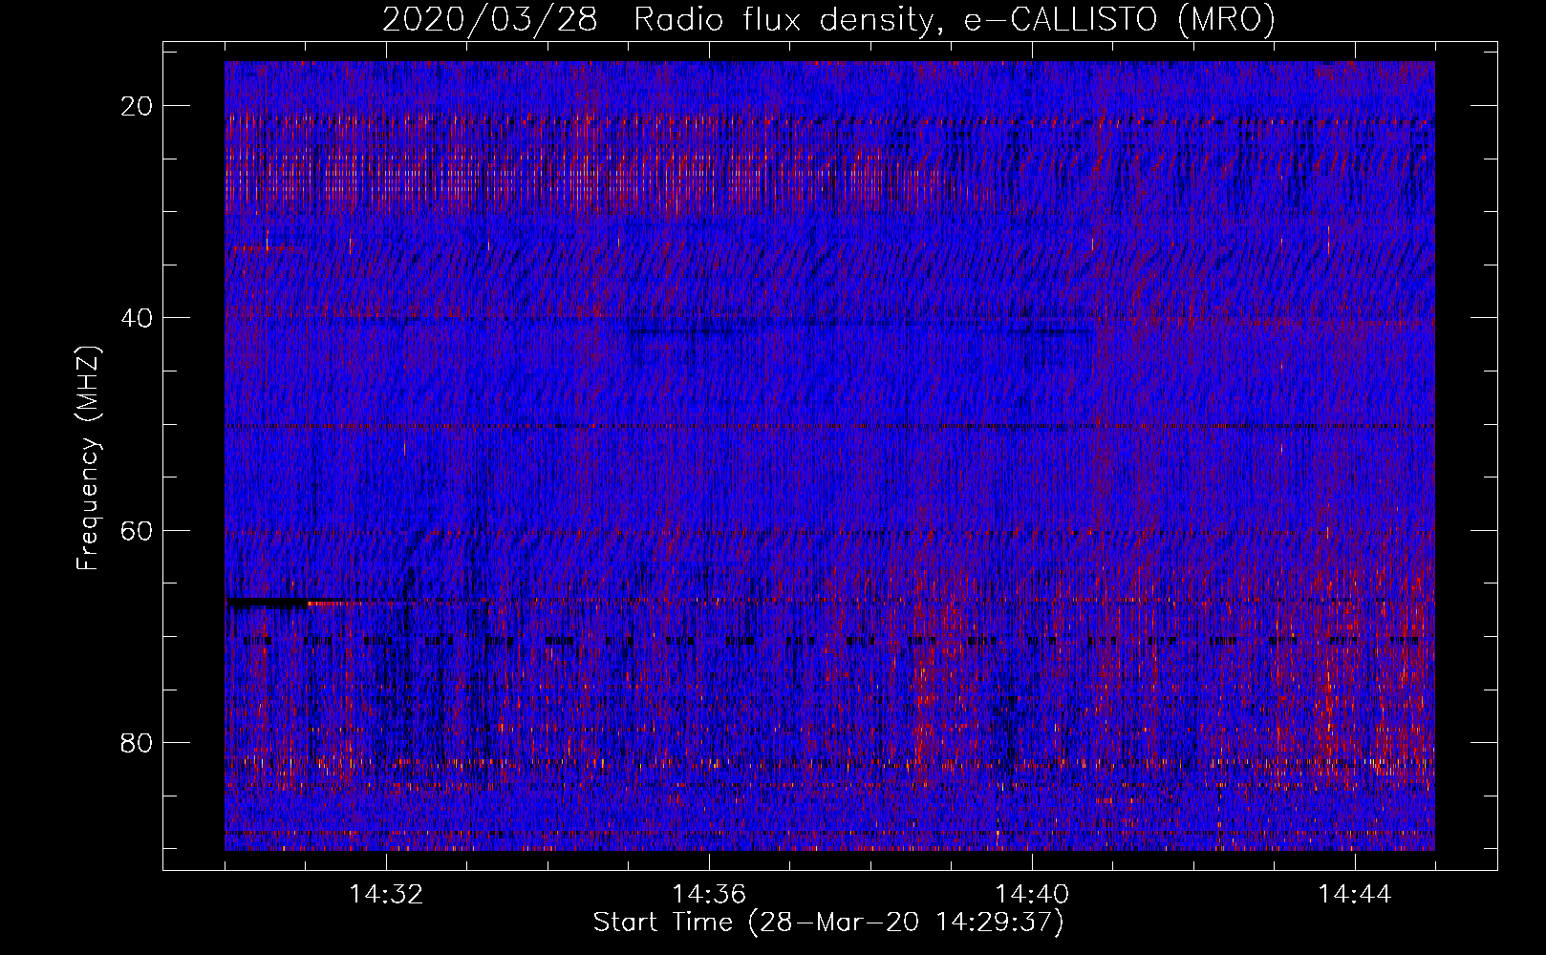This screenshot has width=1546, height=955.
Task: Click the 14:44 time tick label
Action: [x=1355, y=895]
